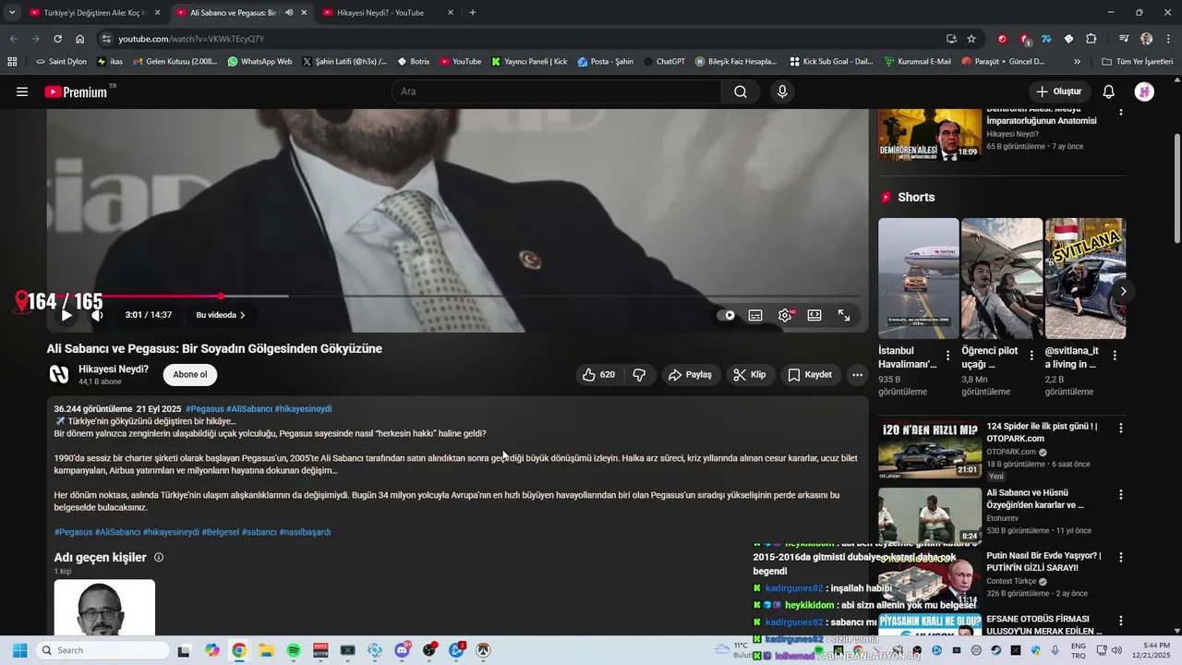Reload the page
The width and height of the screenshot is (1182, 665).
point(57,39)
